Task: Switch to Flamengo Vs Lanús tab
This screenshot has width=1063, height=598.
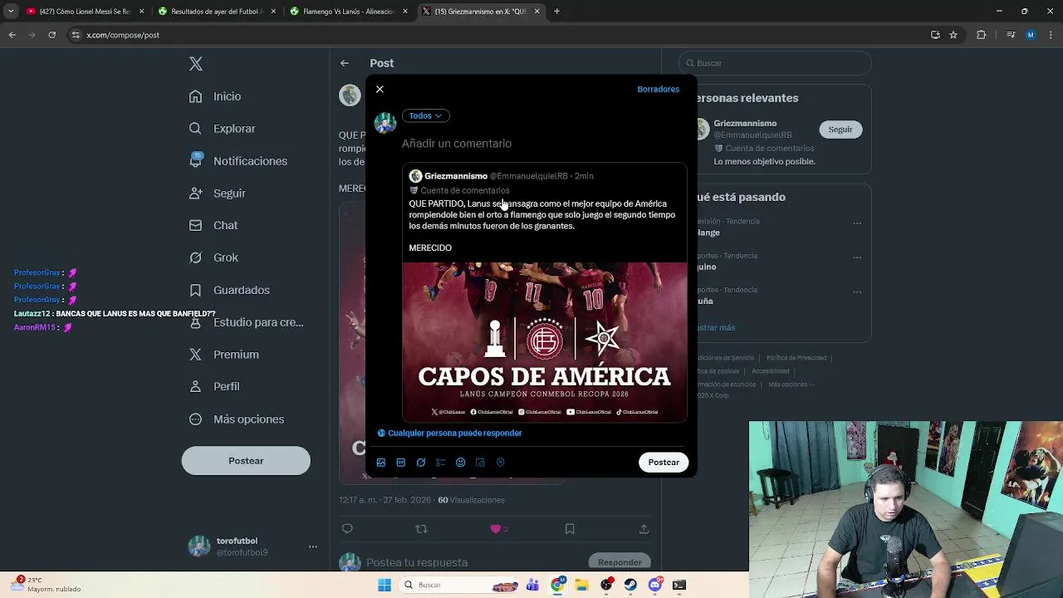Action: [348, 12]
